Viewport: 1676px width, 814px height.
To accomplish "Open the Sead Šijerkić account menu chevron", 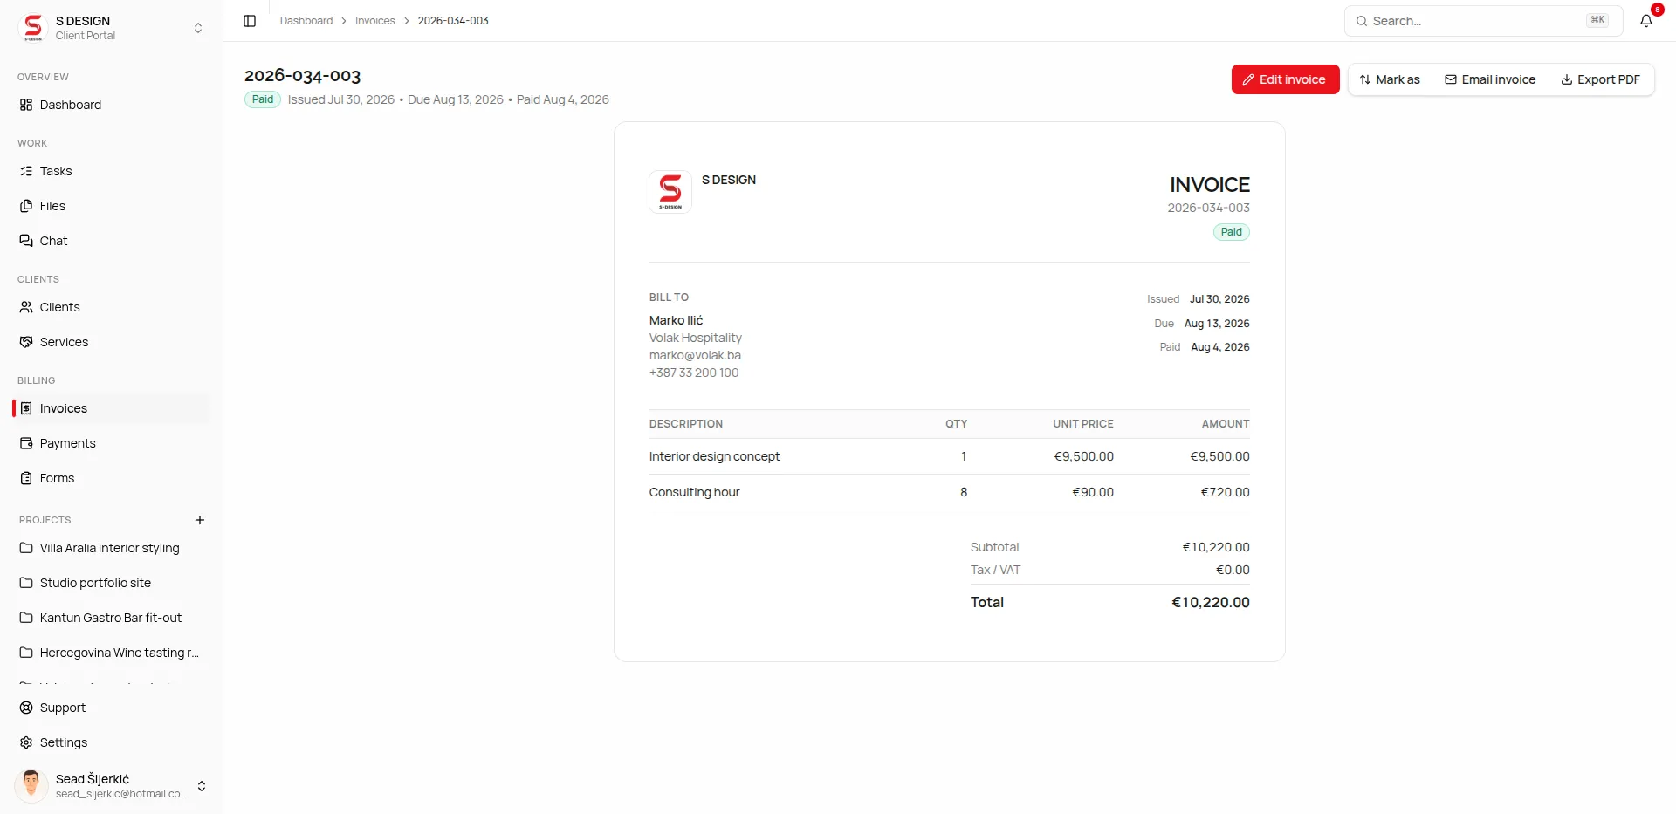I will 202,786.
